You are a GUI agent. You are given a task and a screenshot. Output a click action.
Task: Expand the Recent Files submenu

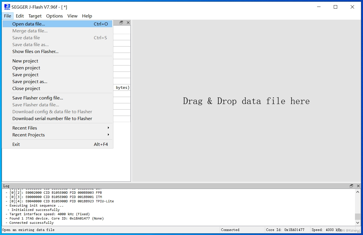[57, 128]
